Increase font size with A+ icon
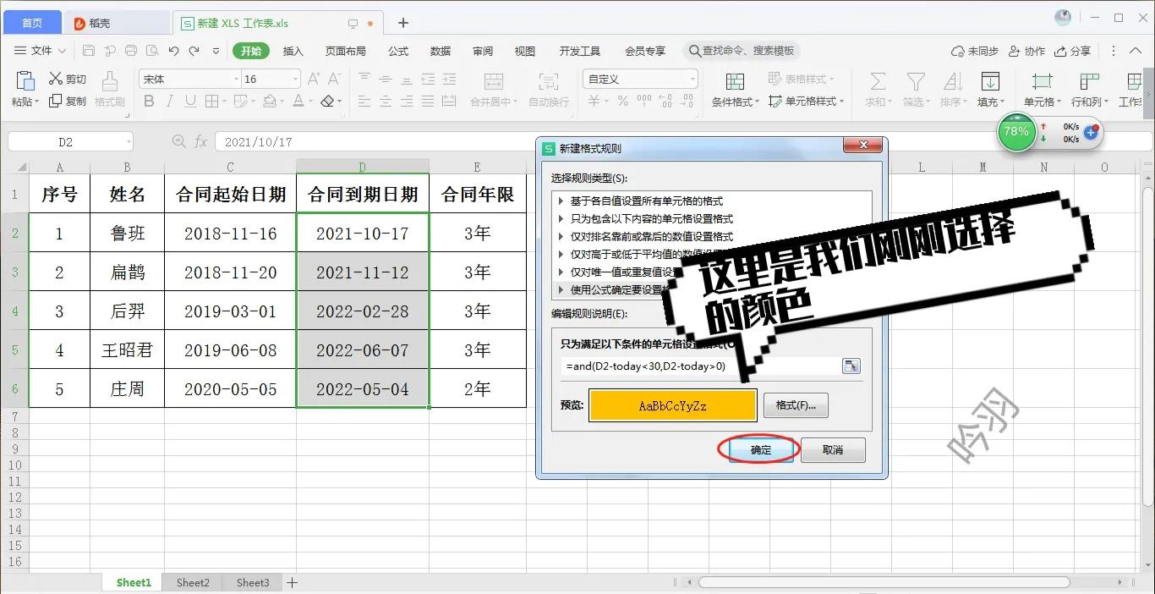1155x594 pixels. click(x=314, y=79)
